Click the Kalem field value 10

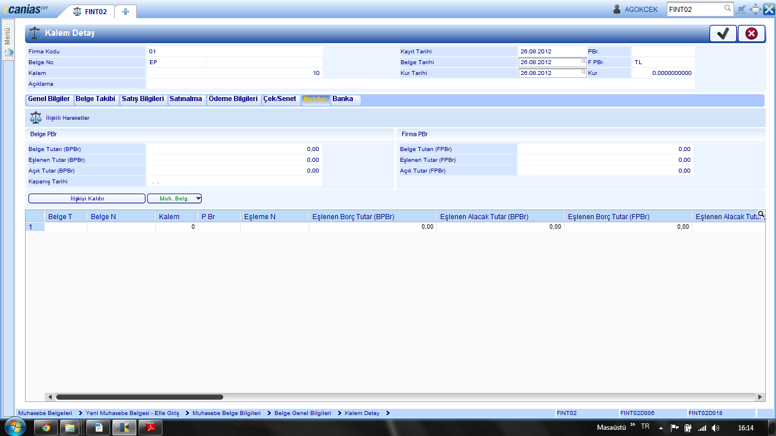235,73
